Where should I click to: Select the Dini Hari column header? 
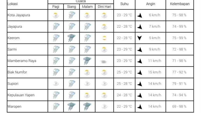pos(104,6)
